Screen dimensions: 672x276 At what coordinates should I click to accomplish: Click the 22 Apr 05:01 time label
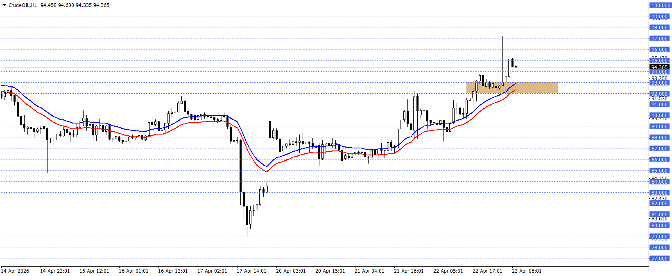(448, 271)
